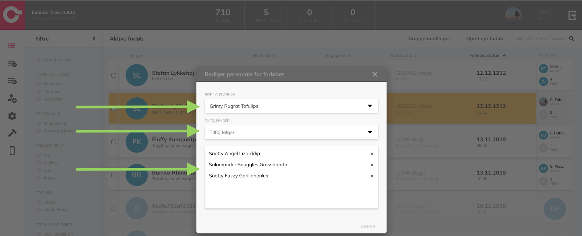This screenshot has width=582, height=236.
Task: Click follower name Salamander Snuggles Grossbreath
Action: point(248,164)
